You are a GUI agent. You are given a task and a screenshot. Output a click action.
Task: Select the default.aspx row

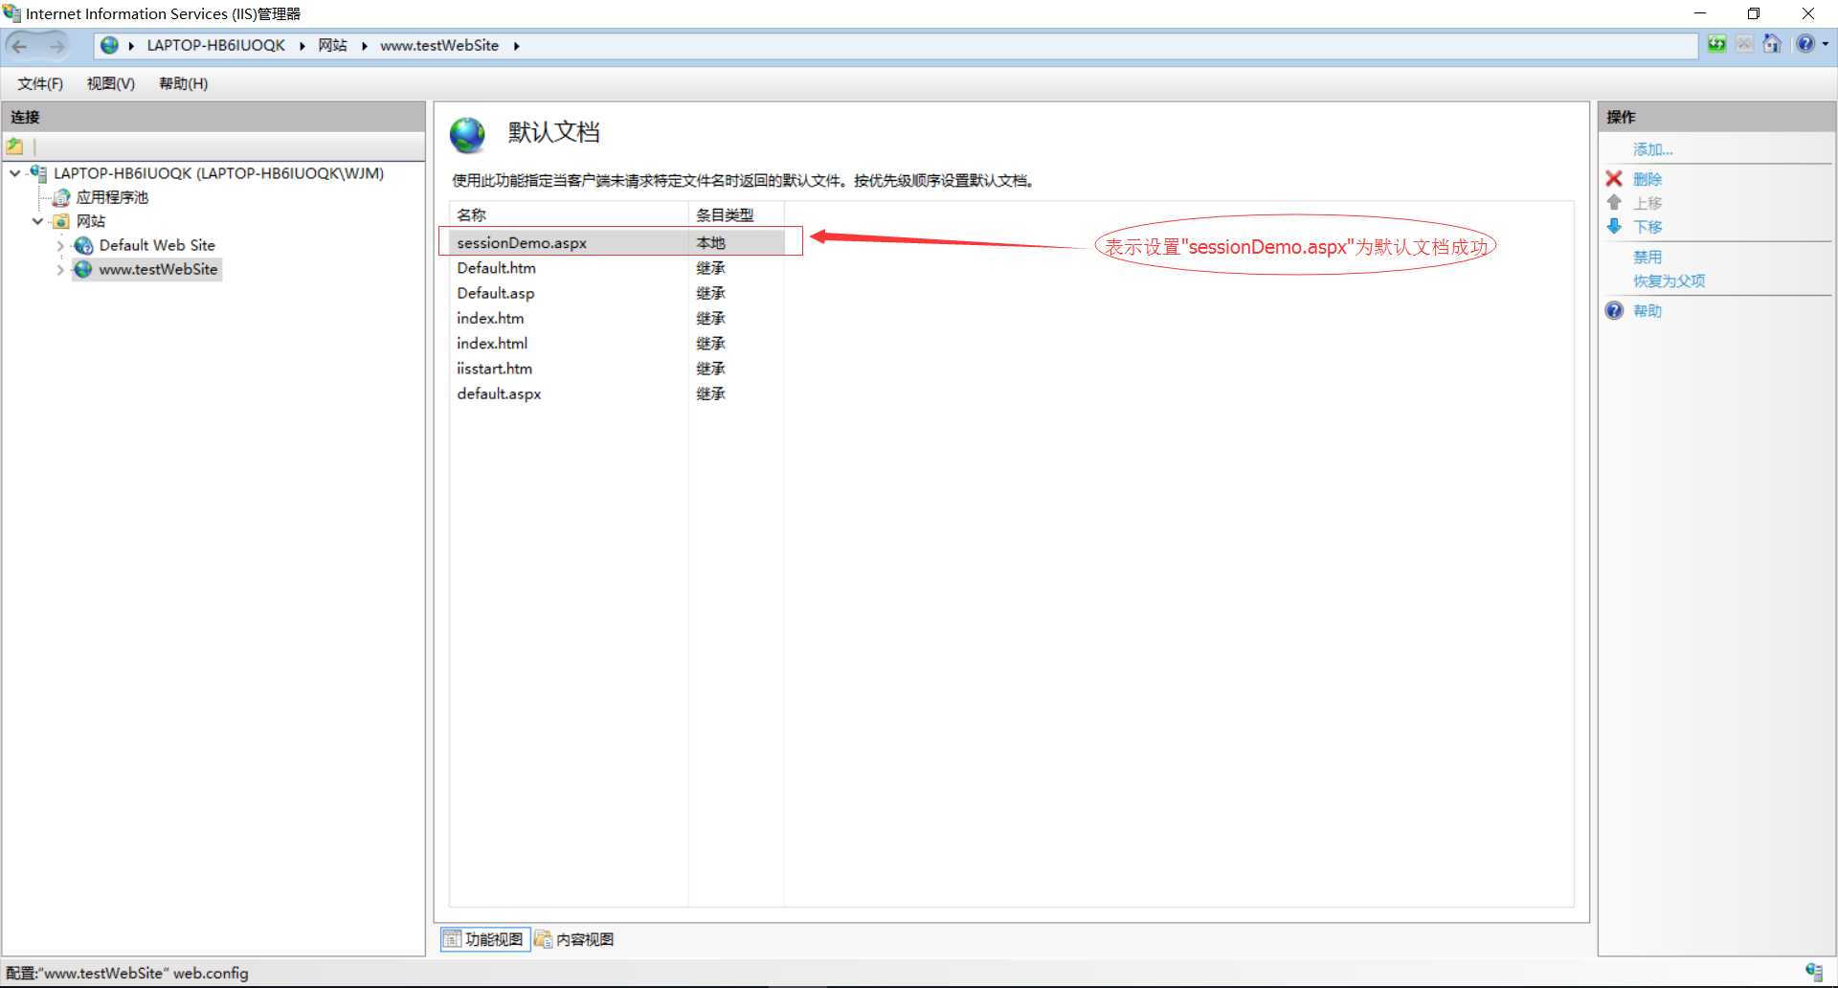click(x=616, y=393)
